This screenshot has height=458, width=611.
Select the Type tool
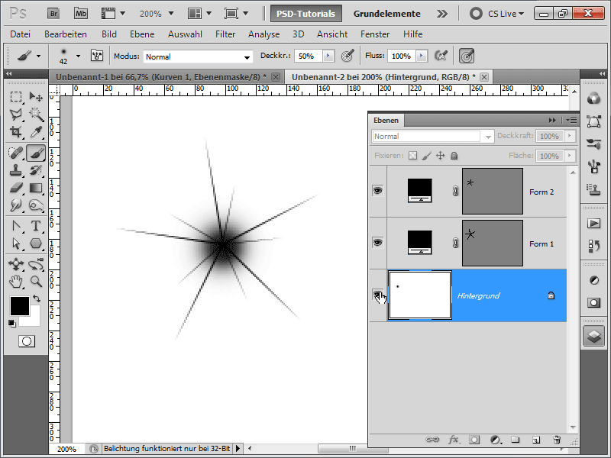click(x=36, y=226)
